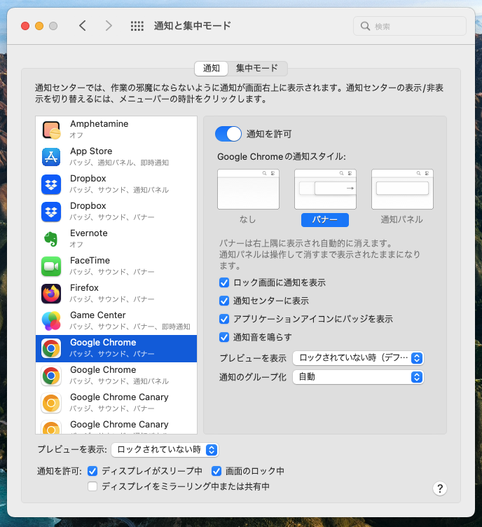
Task: Choose the 通知パネル alert style
Action: coord(401,190)
